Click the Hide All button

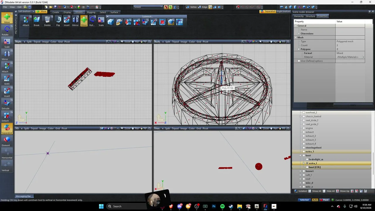pos(329,191)
